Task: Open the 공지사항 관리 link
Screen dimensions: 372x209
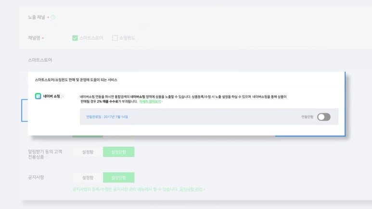Action: point(192,189)
